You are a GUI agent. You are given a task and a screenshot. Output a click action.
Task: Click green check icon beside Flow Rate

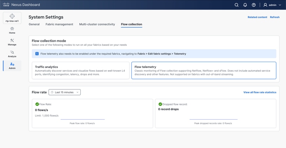[x=37, y=104]
